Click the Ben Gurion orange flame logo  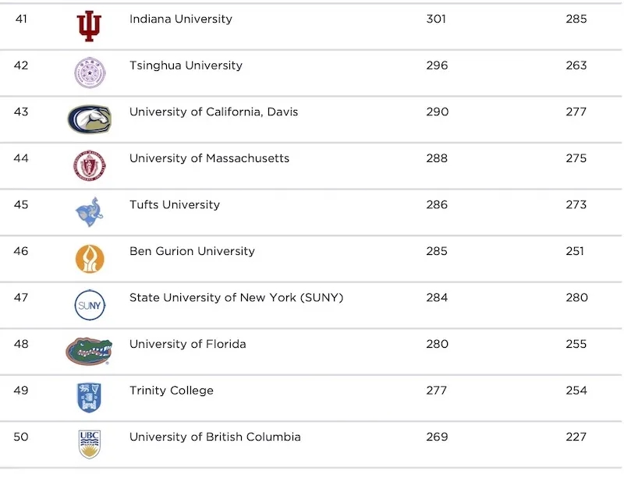click(x=90, y=259)
